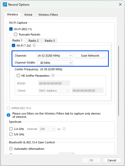Enable 2.4 GHz spectrum

tap(11, 129)
